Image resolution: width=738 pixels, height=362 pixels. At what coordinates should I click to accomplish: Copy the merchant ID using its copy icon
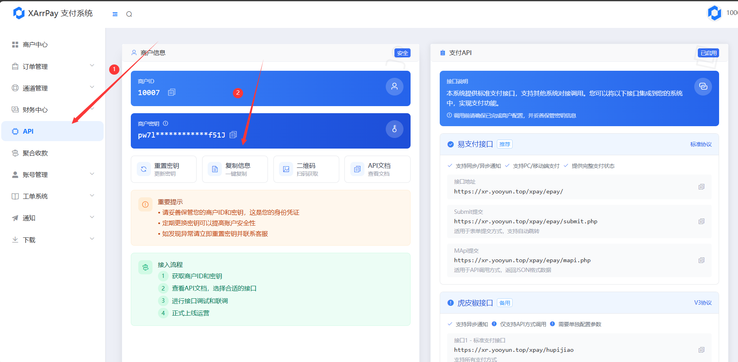point(171,92)
